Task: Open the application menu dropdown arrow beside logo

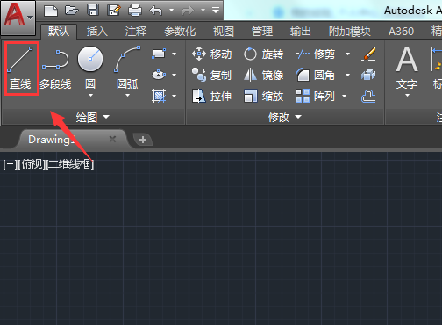Action: point(30,18)
